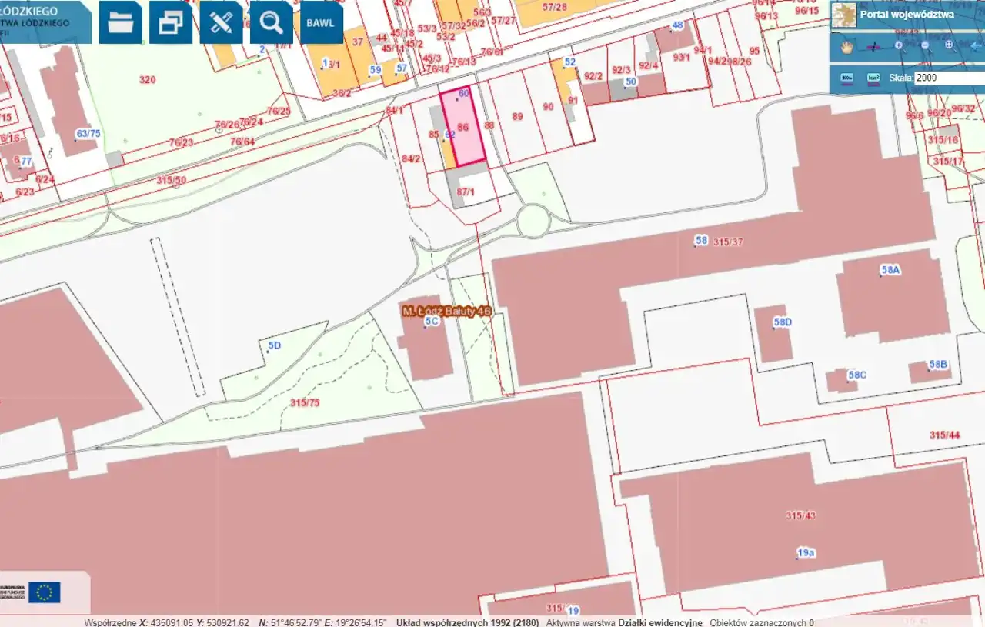
Task: Open the Portal województwa map thumbnail
Action: click(x=844, y=15)
